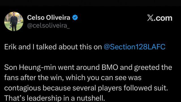
Task: Click the phrase "greeted the" in the tweet
Action: [153, 67]
